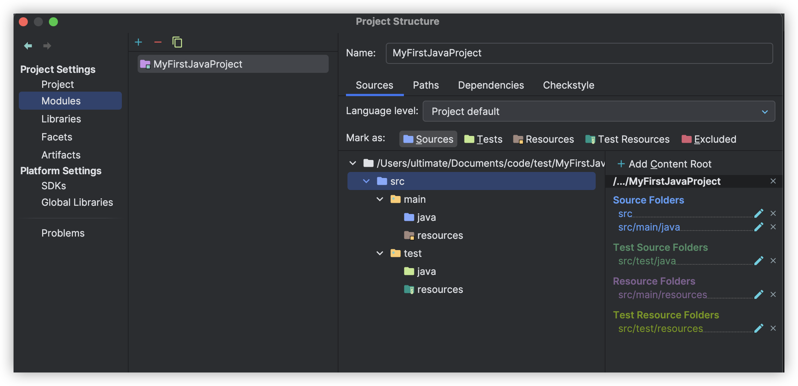Viewport: 798px width, 386px height.
Task: Open Libraries in Project Settings
Action: pos(61,119)
